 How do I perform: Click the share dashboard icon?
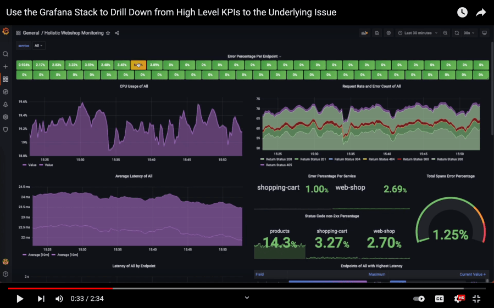tap(117, 33)
